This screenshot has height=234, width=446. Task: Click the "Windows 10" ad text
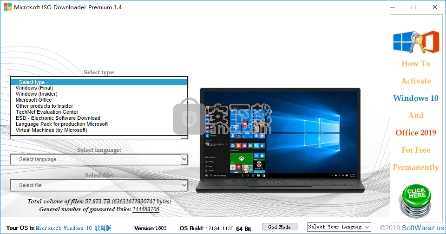click(416, 98)
